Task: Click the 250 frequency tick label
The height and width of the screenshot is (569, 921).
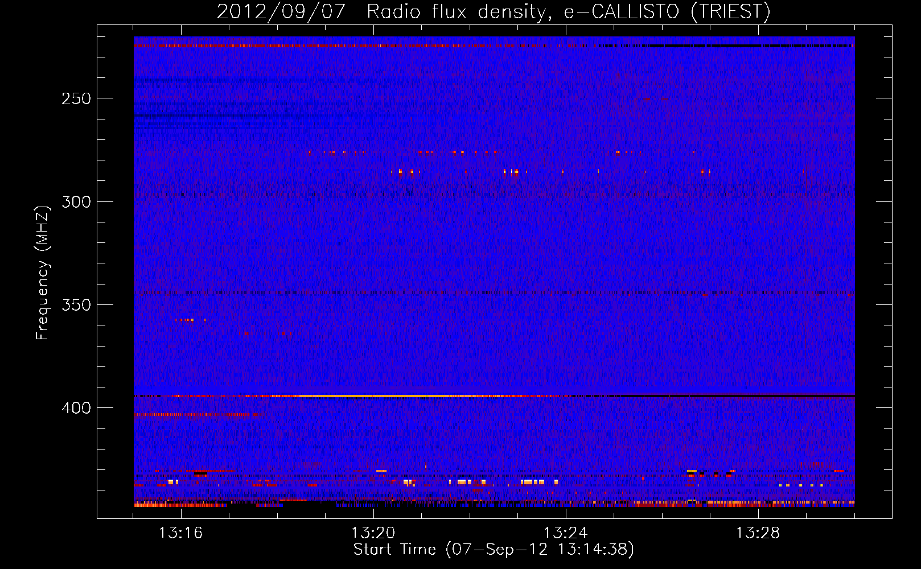Action: click(x=76, y=98)
